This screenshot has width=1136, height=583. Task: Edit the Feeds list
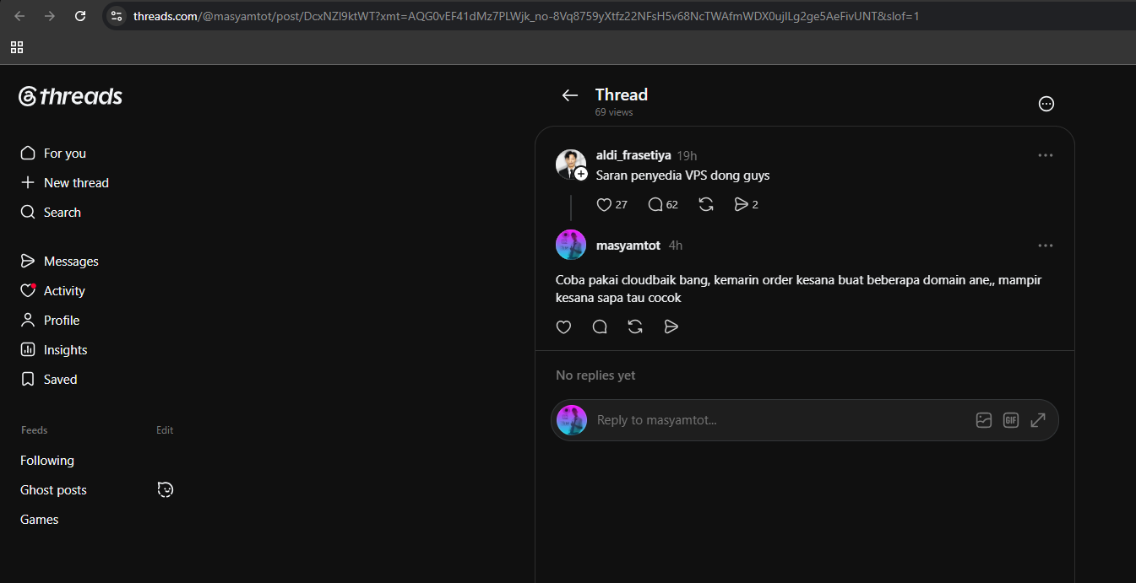(165, 430)
